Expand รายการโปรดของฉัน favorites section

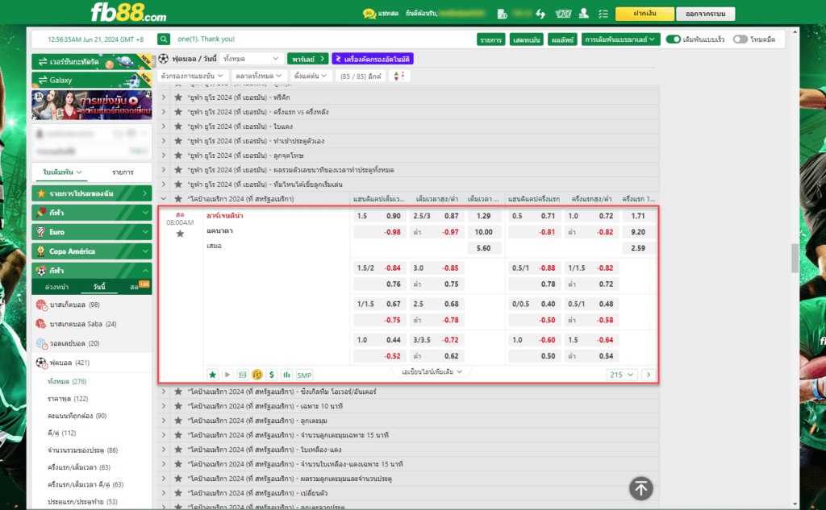92,193
